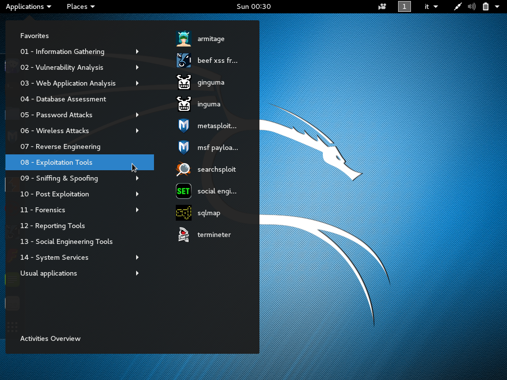Click '05 - Password Attacks' text
This screenshot has height=380, width=507.
coord(56,115)
